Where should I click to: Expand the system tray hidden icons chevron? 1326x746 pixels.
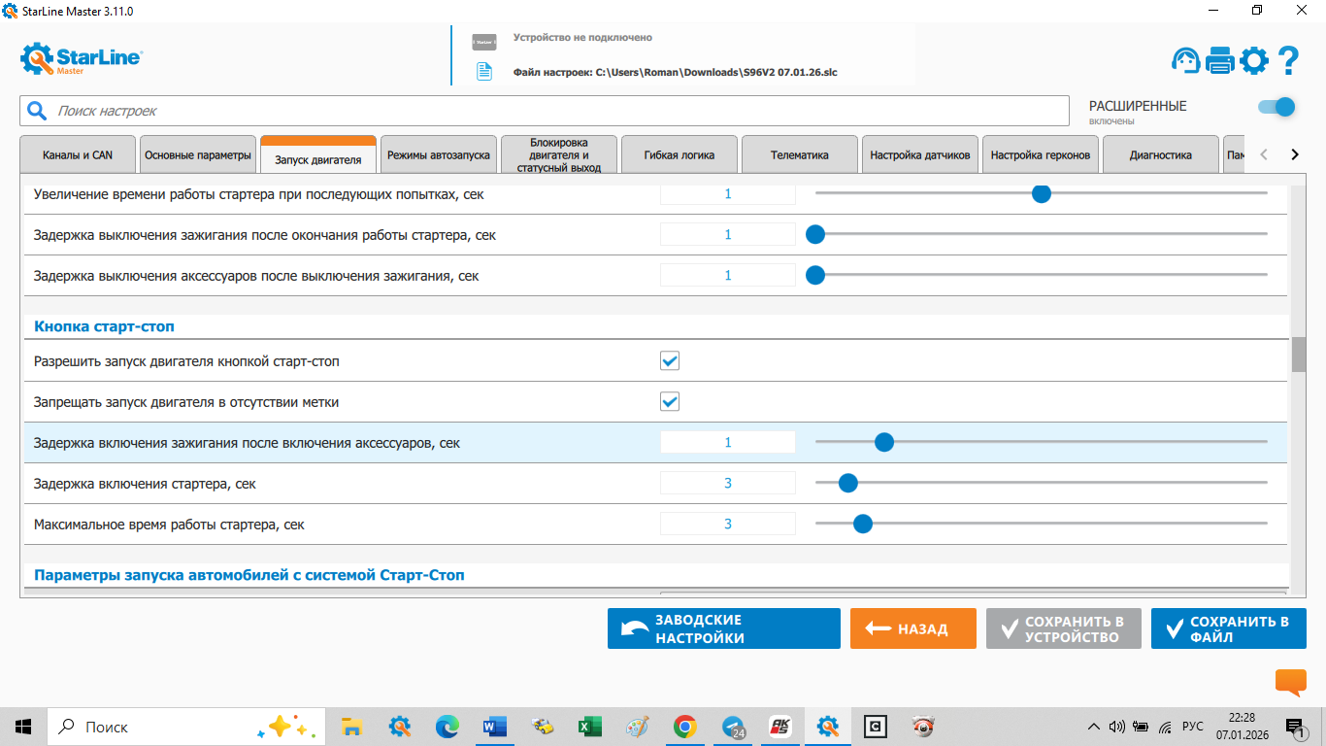1094,727
